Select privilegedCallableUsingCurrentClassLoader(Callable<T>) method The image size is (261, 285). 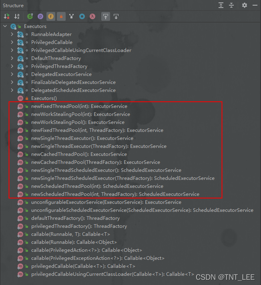tap(112, 274)
